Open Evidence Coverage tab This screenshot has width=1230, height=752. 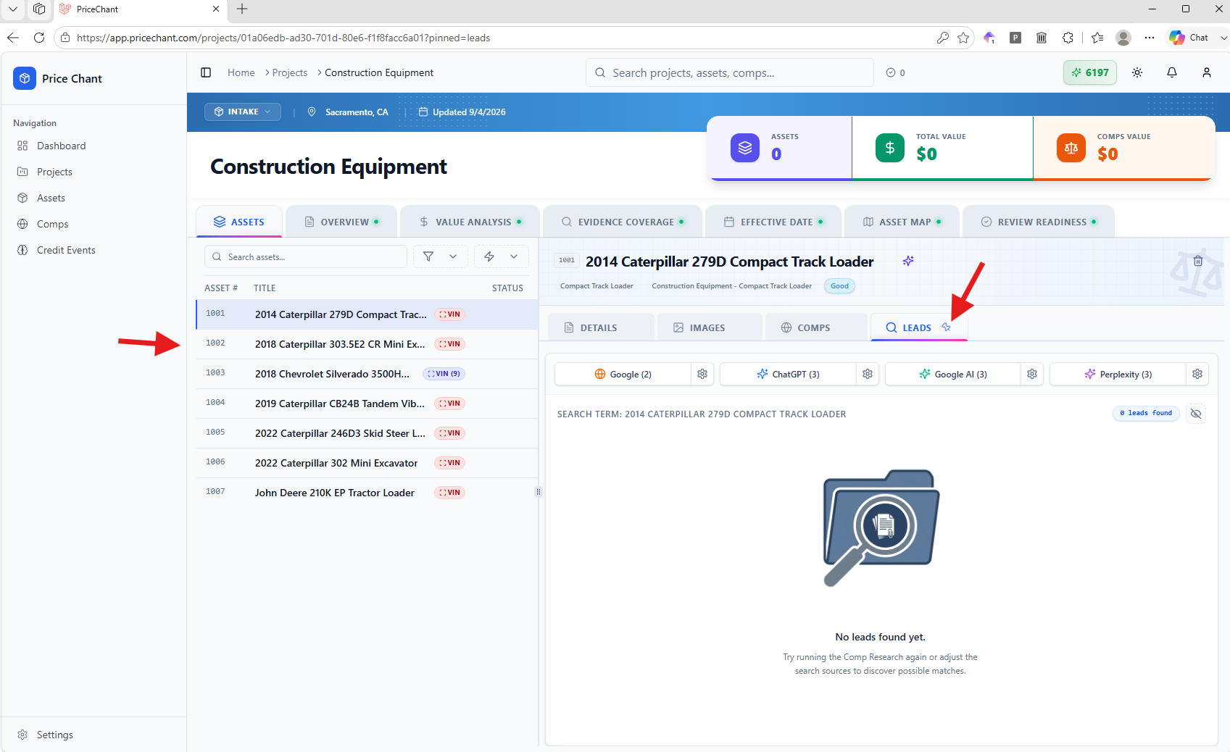[x=623, y=222]
